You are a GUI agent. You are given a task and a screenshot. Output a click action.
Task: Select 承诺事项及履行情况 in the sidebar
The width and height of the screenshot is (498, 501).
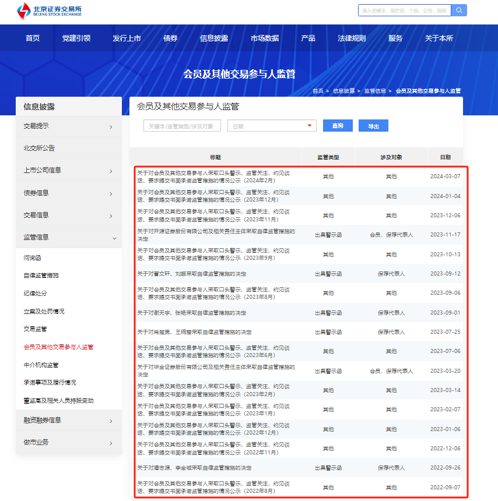click(x=50, y=382)
